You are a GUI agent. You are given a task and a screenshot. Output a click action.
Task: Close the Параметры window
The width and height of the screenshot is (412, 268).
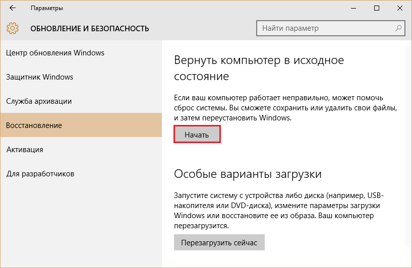(399, 9)
